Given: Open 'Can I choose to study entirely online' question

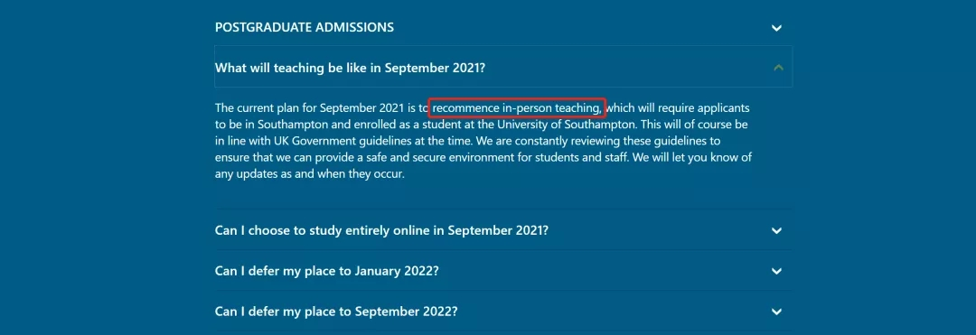Looking at the screenshot, I should [x=381, y=230].
